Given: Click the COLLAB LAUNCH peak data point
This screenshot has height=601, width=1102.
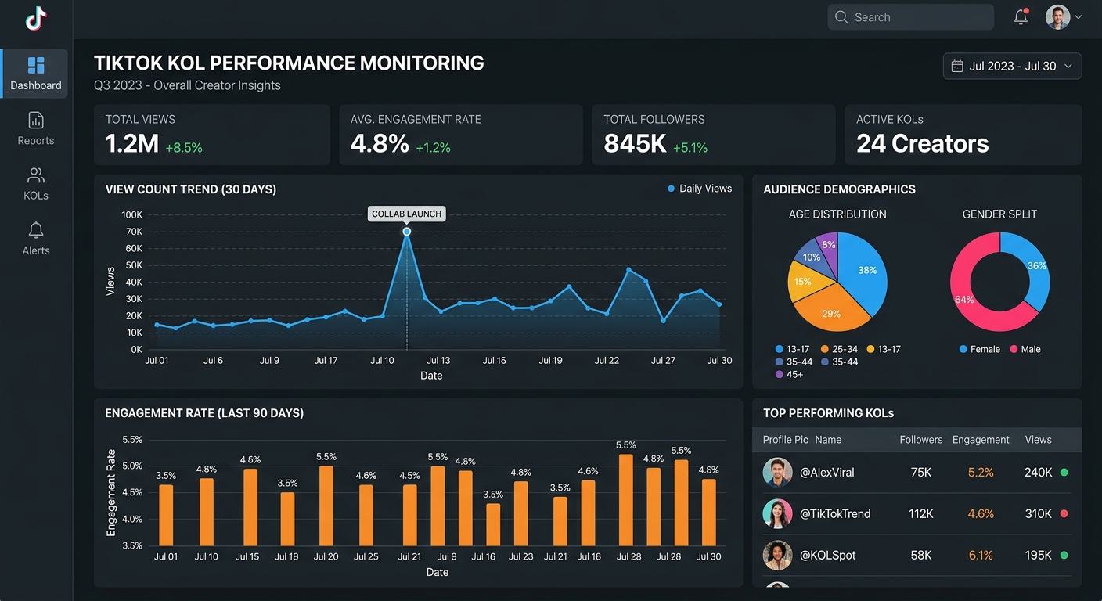Looking at the screenshot, I should pos(407,232).
